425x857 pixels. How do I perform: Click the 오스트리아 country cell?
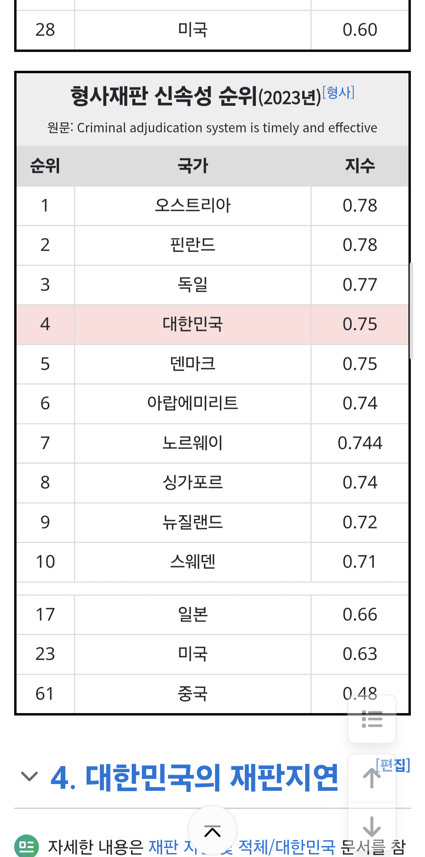192,205
